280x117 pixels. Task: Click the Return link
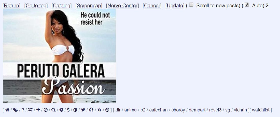point(12,6)
